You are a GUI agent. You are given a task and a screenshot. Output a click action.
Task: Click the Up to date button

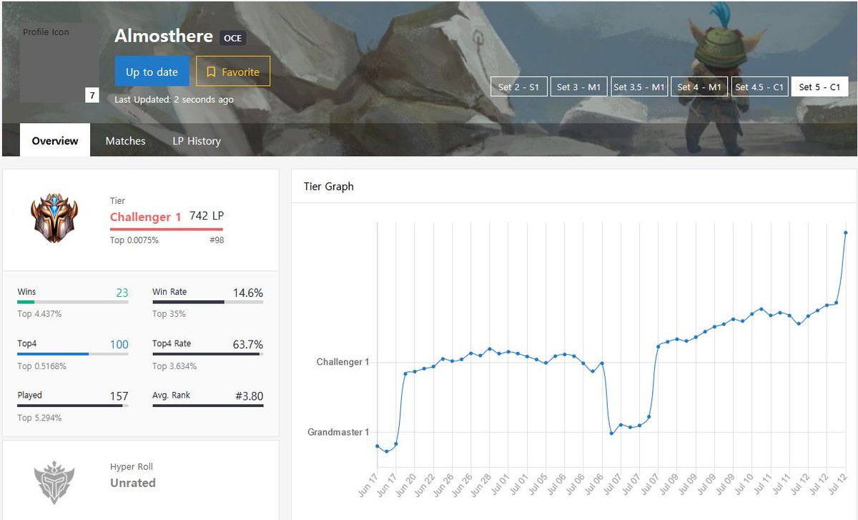click(x=152, y=72)
